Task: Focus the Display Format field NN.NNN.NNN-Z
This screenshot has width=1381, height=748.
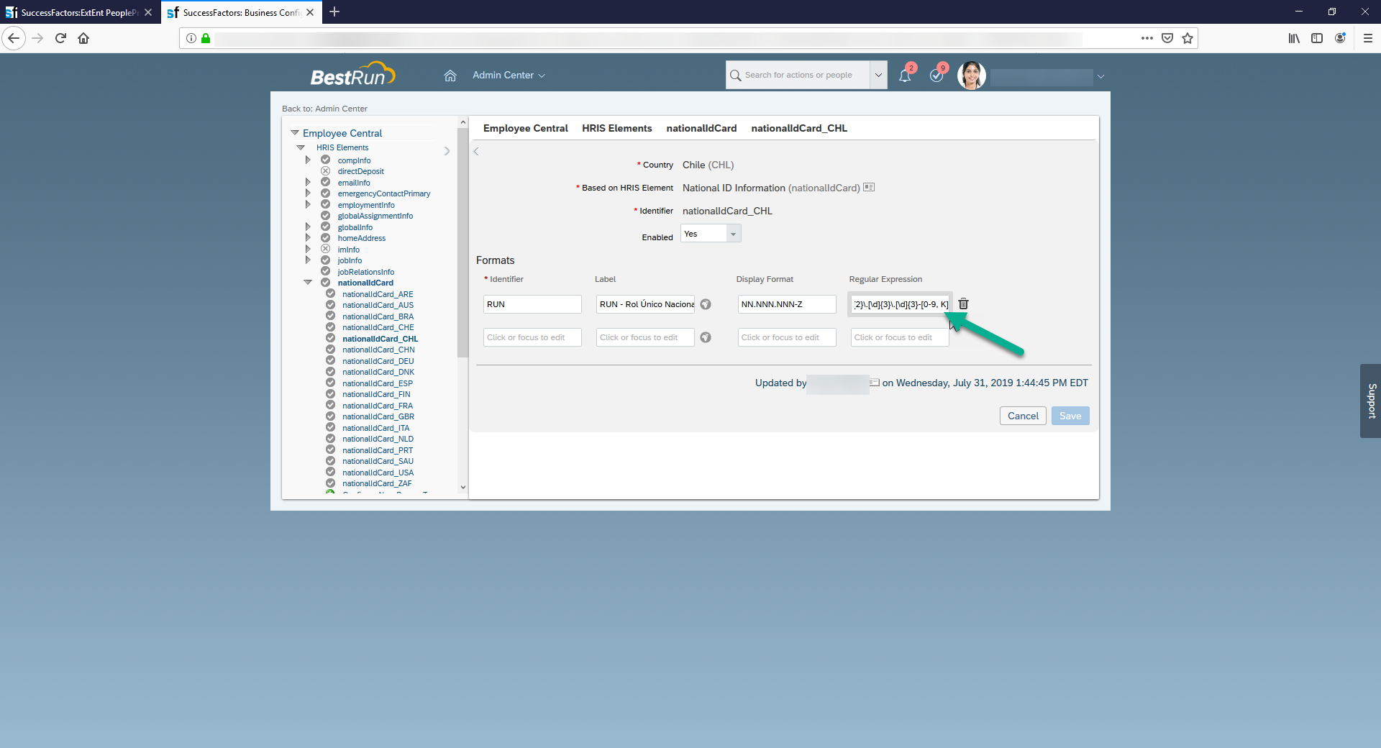Action: tap(787, 304)
